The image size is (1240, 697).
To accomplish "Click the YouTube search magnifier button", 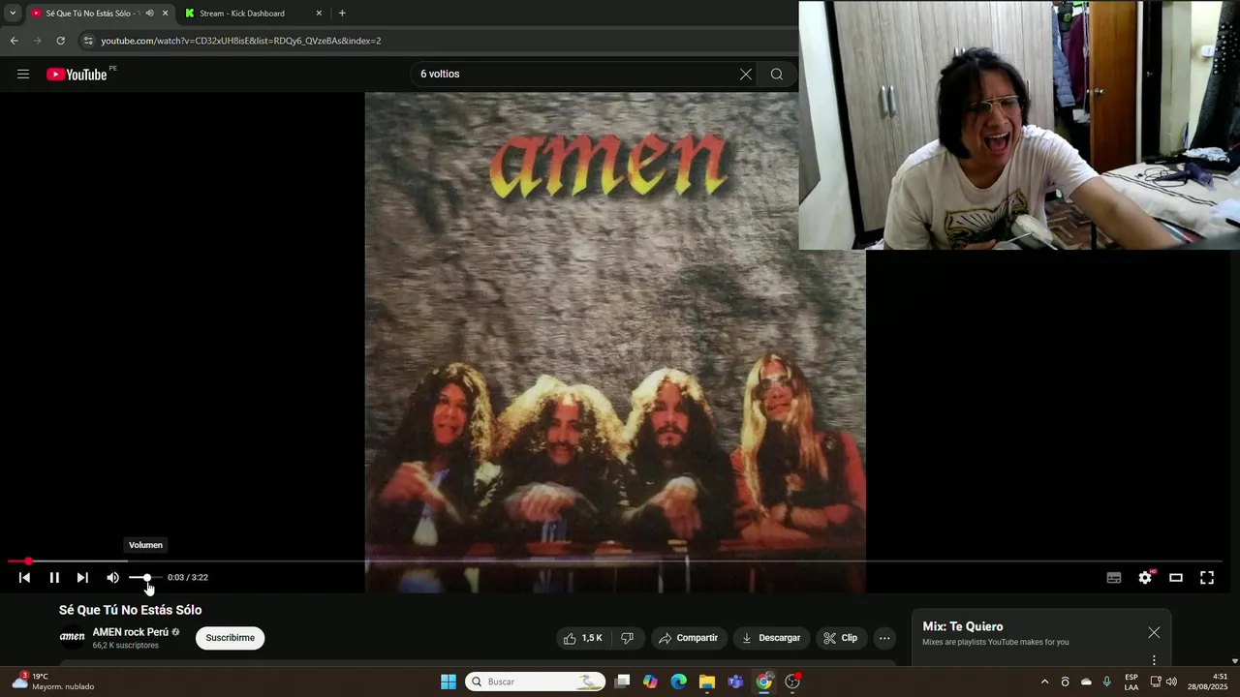I will click(777, 75).
